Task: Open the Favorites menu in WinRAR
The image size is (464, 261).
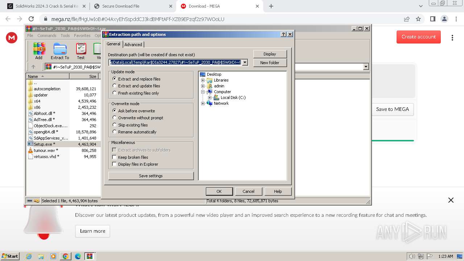Action: click(82, 36)
